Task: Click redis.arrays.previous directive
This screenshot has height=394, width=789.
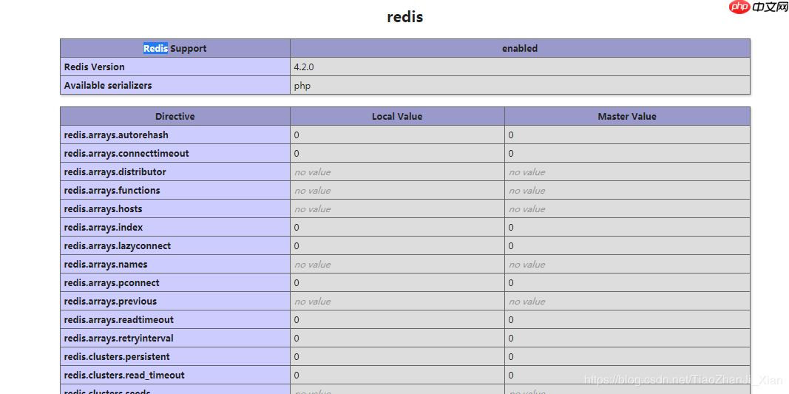Action: 110,302
